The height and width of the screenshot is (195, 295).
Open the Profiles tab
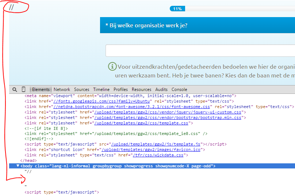(x=120, y=89)
